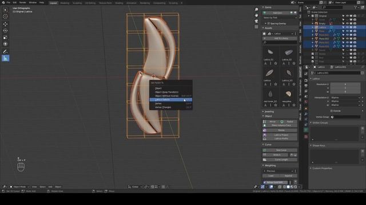Toggle the camera view gizmo
The height and width of the screenshot is (205, 366).
pyautogui.click(x=256, y=21)
